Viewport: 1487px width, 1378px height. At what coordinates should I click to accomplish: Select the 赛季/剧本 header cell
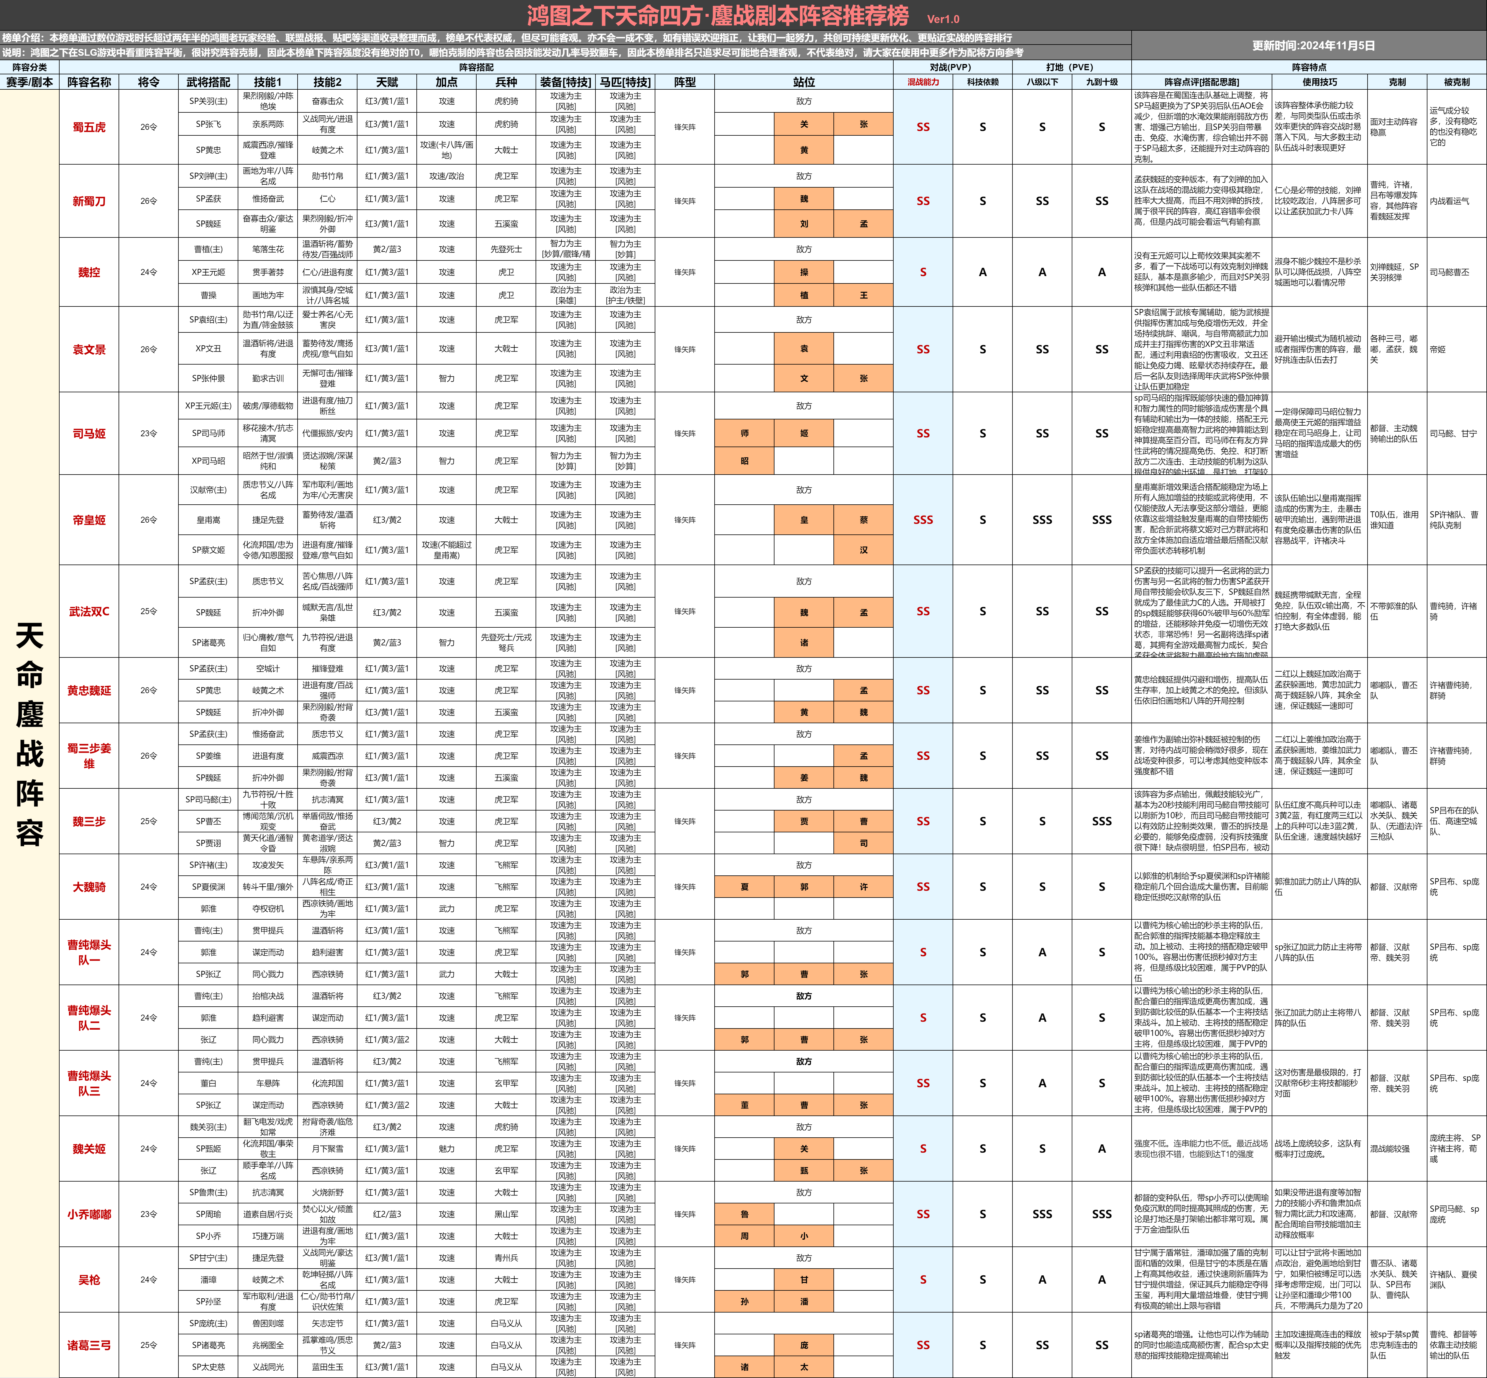[x=30, y=82]
